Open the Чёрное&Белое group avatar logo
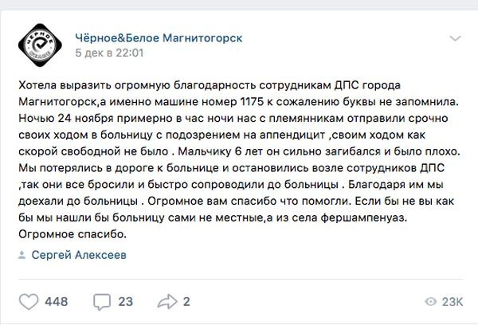The height and width of the screenshot is (325, 478). click(x=41, y=45)
